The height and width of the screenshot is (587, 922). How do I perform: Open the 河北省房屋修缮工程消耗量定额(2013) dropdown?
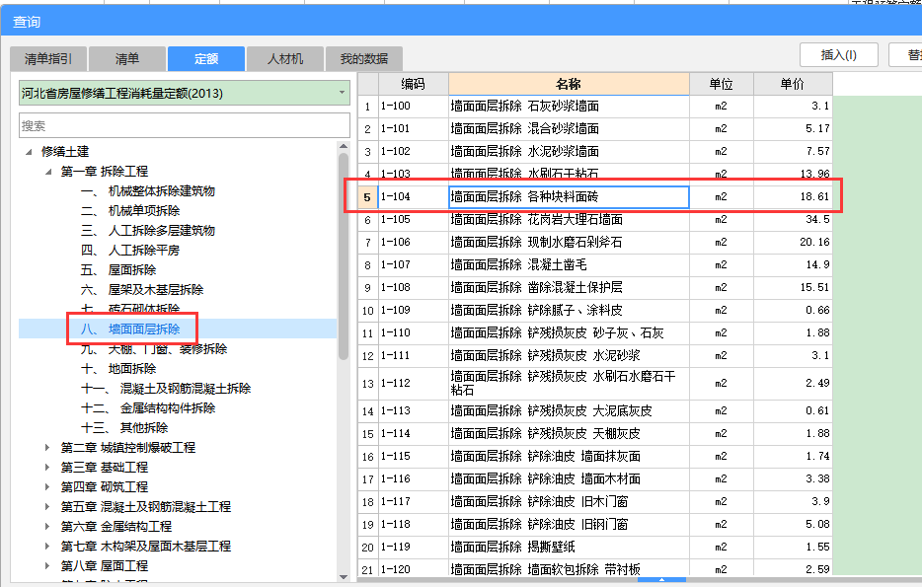(184, 93)
